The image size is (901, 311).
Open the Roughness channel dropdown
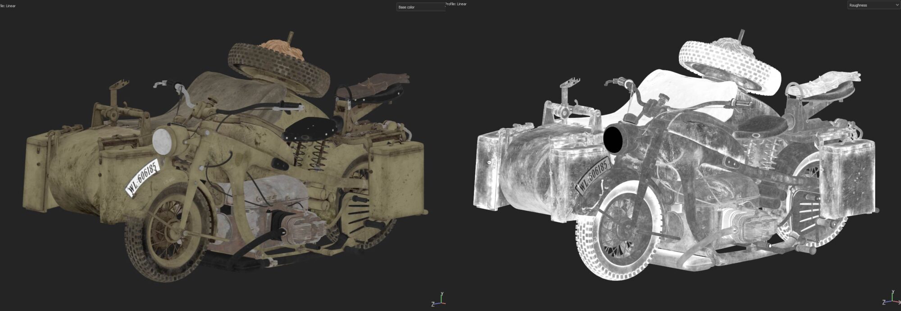pyautogui.click(x=874, y=5)
